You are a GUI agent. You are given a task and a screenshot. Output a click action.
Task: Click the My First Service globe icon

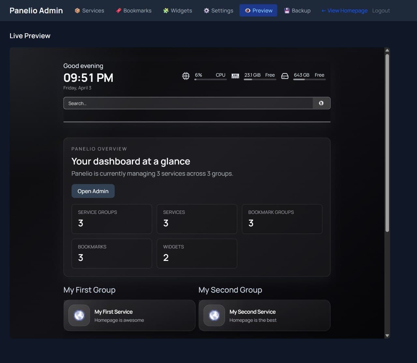point(79,315)
